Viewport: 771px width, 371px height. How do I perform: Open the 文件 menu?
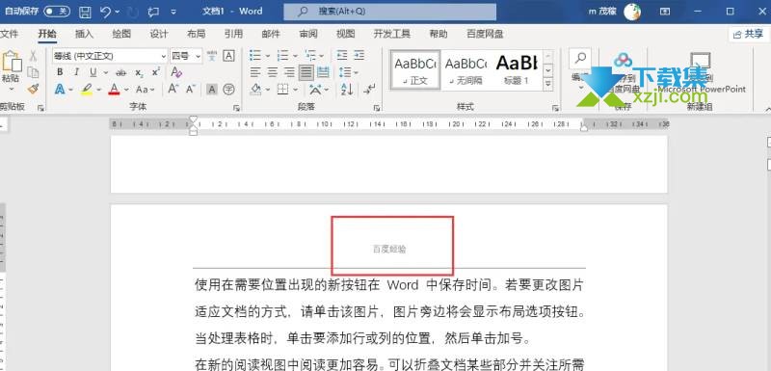click(x=9, y=34)
